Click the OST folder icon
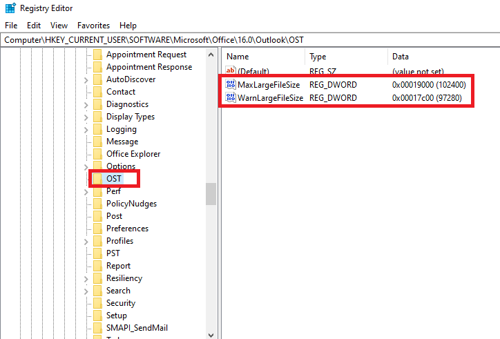This screenshot has width=500, height=339. click(97, 179)
